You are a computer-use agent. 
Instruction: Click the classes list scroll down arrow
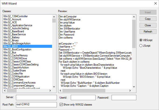click(54, 87)
